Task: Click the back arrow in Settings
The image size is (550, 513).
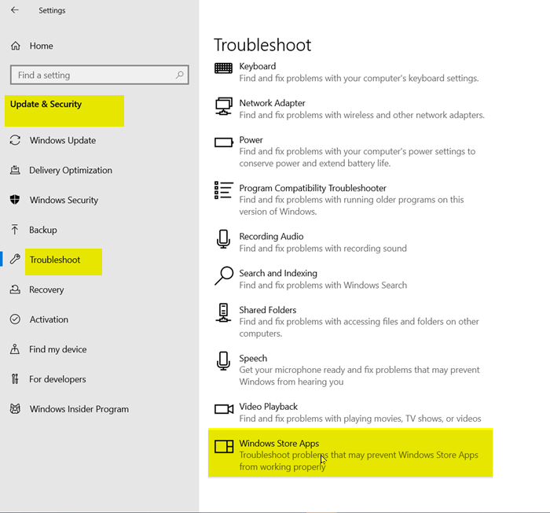Action: [x=15, y=10]
